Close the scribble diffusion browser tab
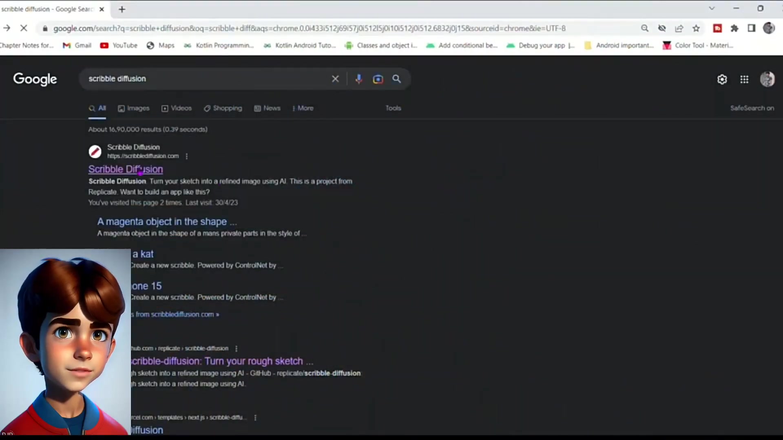Viewport: 783px width, 440px height. coord(102,9)
